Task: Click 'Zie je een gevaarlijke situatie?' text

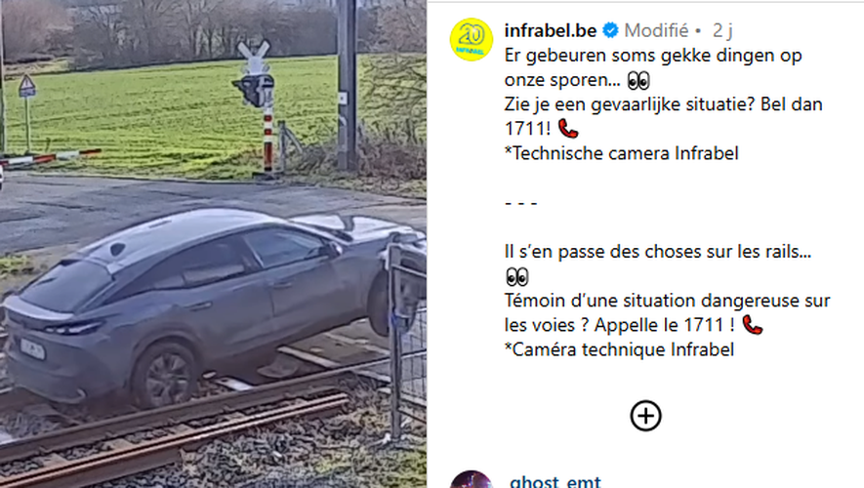Action: tap(630, 104)
